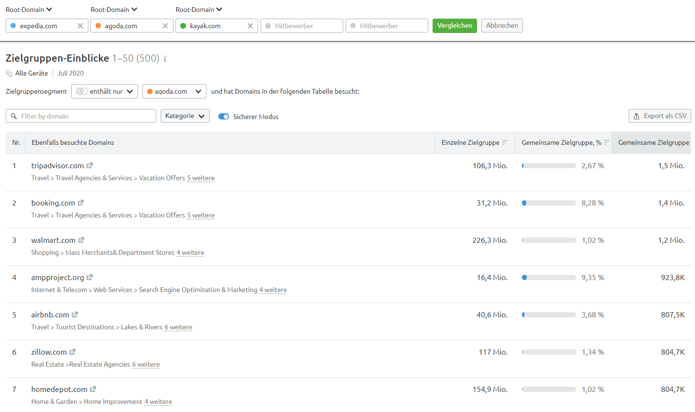Viewport: 695px width, 412px height.
Task: Open airbnb.com external link icon
Action: click(x=75, y=314)
